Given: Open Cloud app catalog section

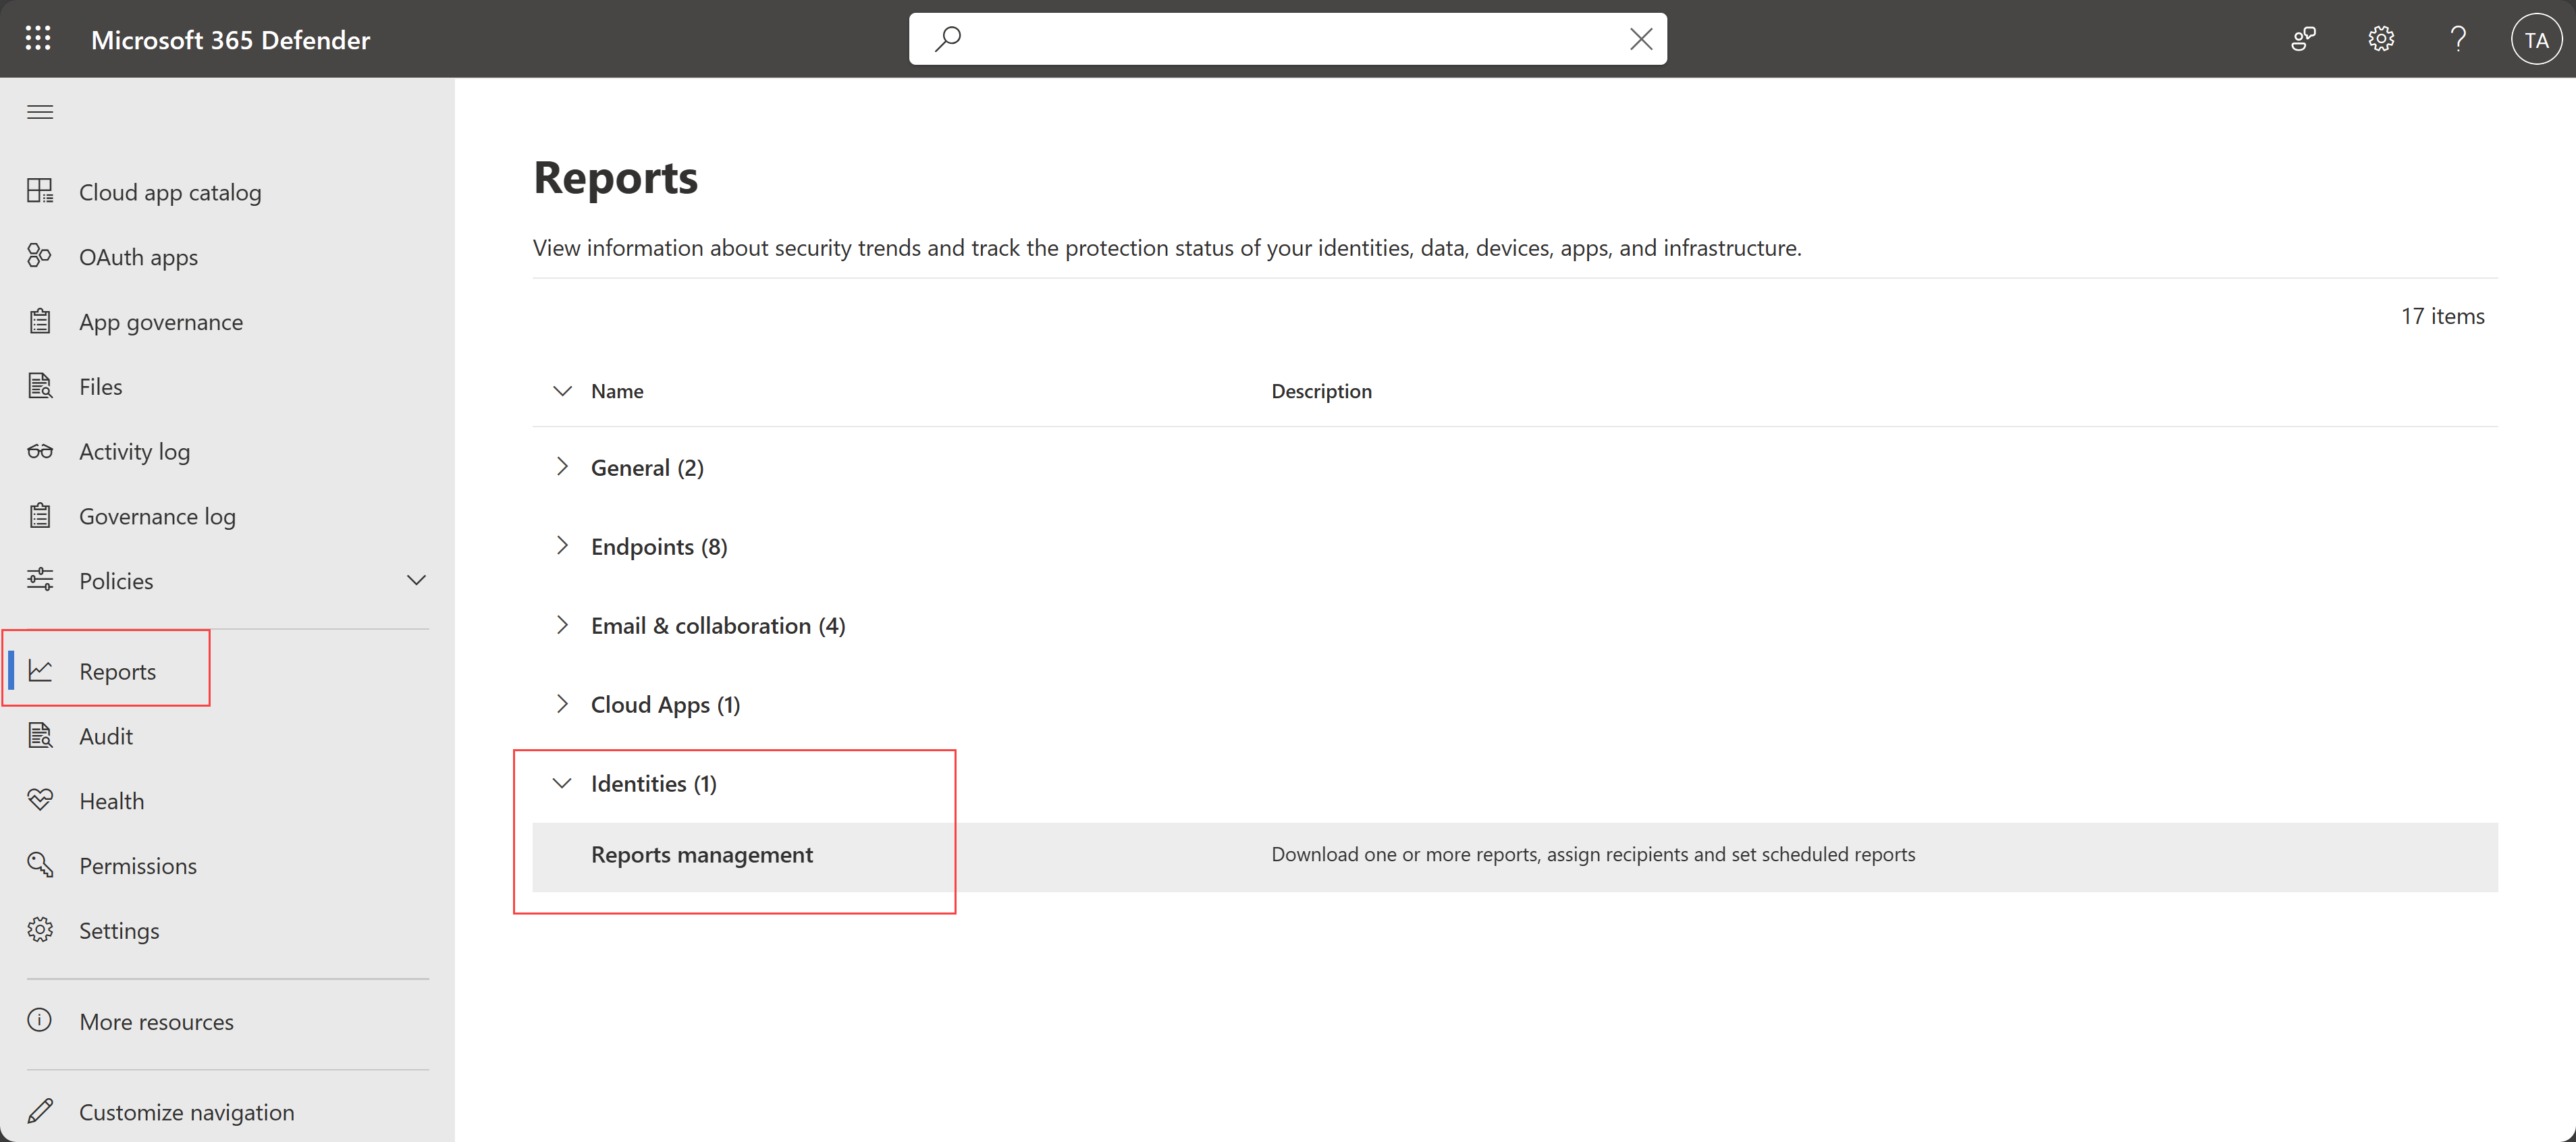Looking at the screenshot, I should tap(171, 190).
